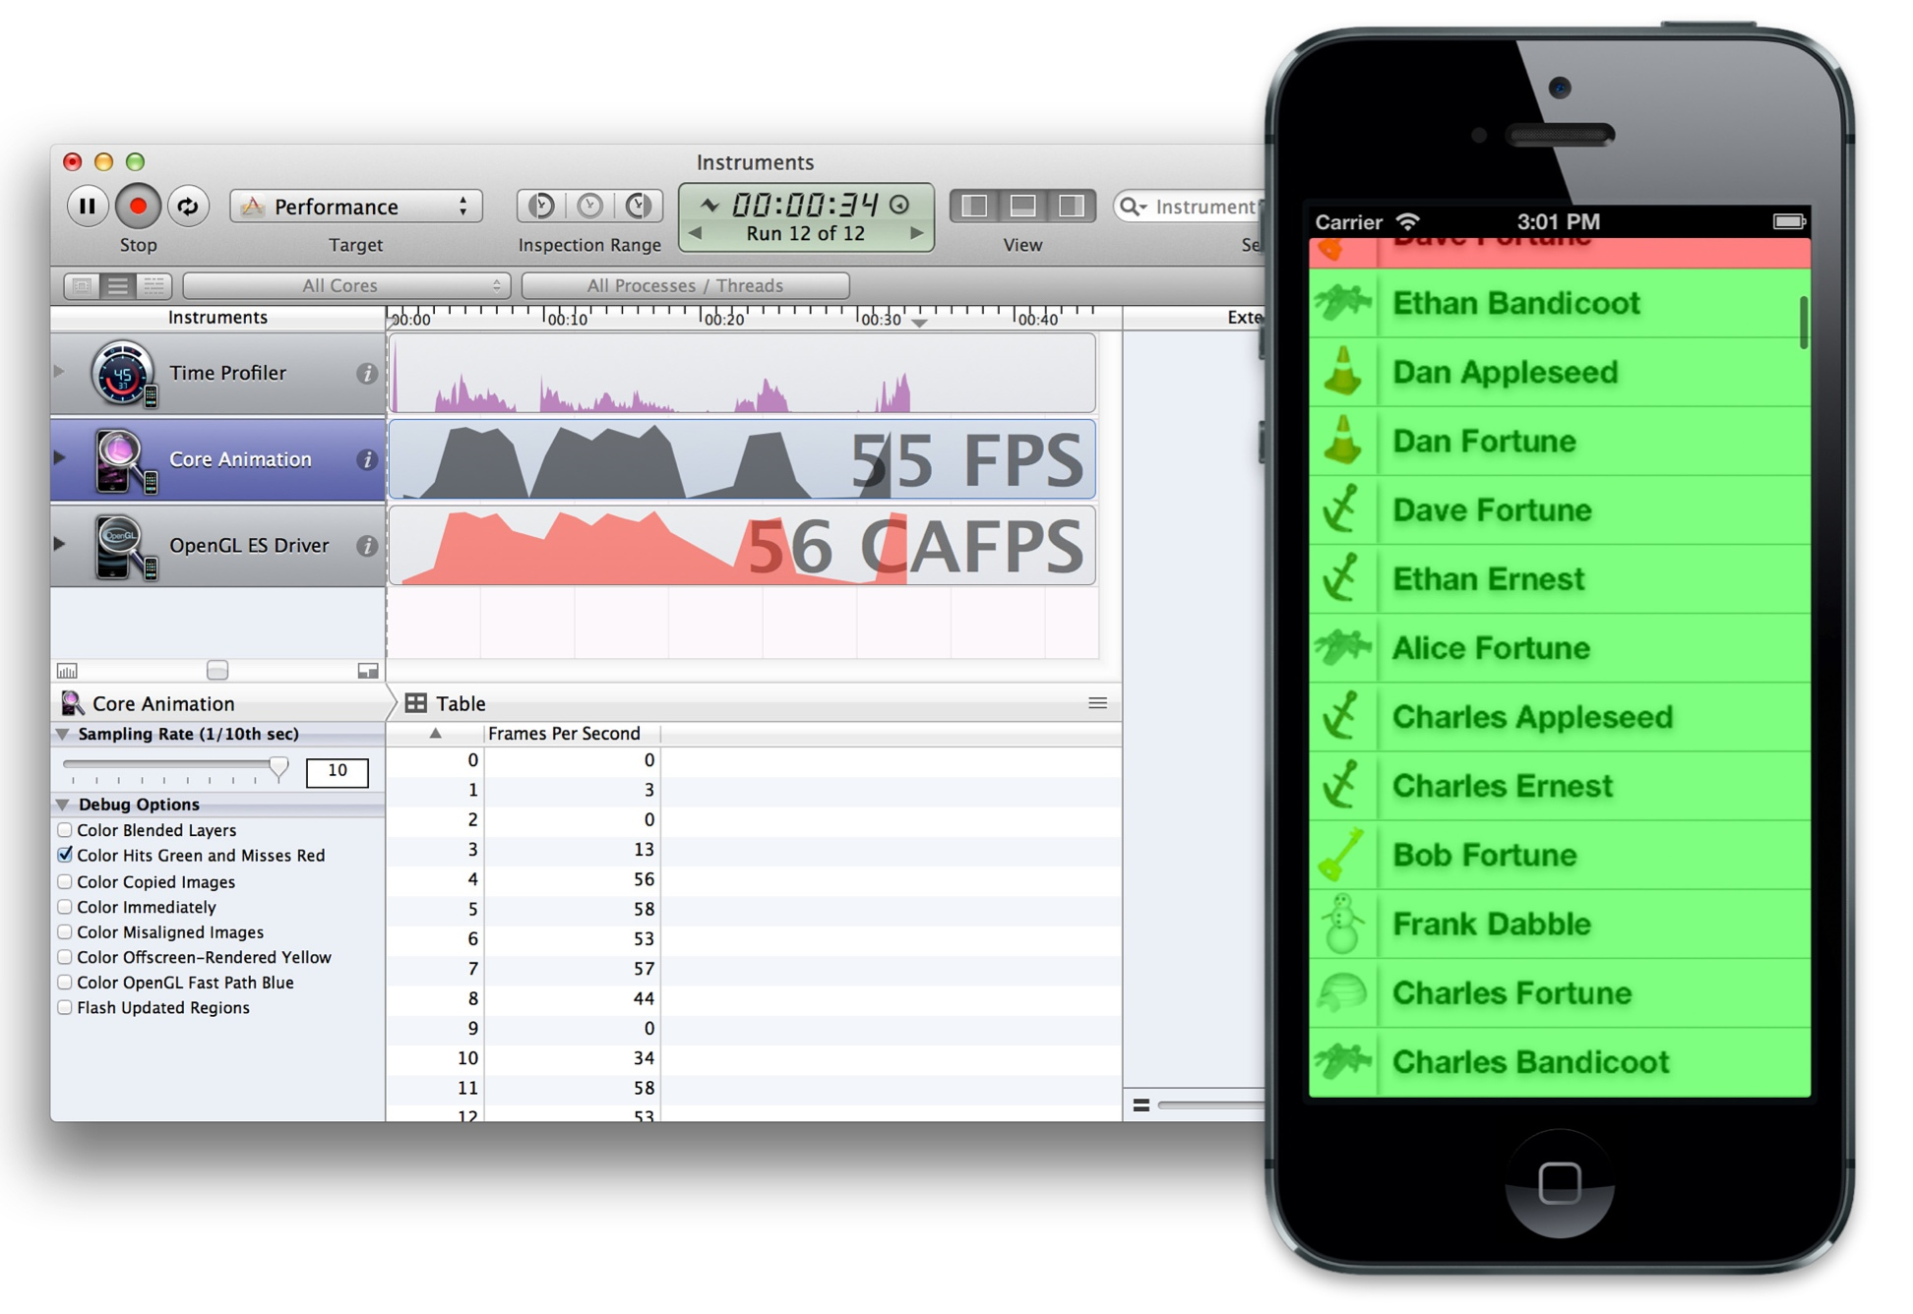Click the track scale slider thumb
The width and height of the screenshot is (1913, 1314).
[217, 670]
